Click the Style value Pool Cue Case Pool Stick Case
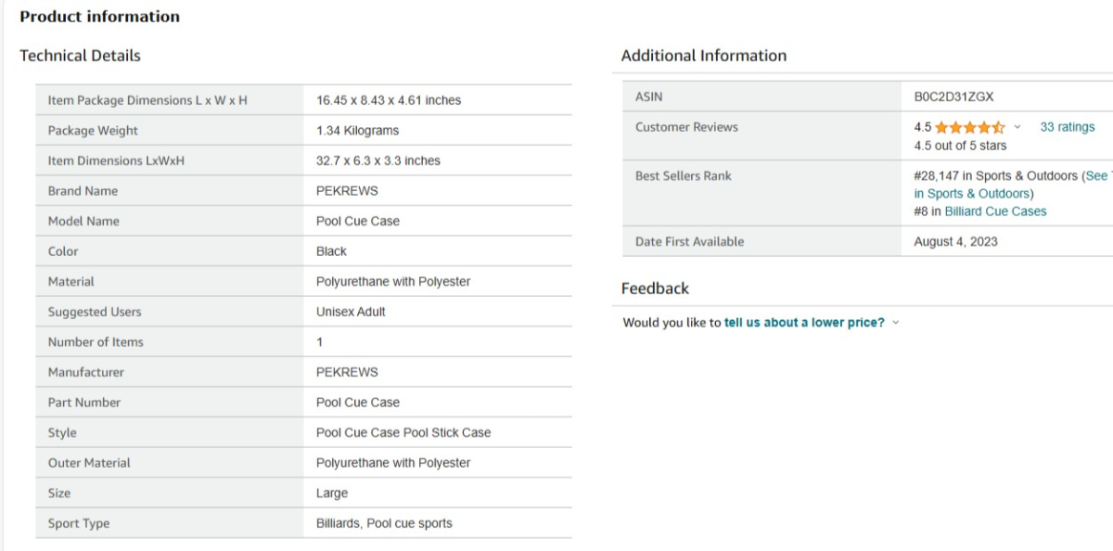This screenshot has height=551, width=1113. pyautogui.click(x=403, y=432)
